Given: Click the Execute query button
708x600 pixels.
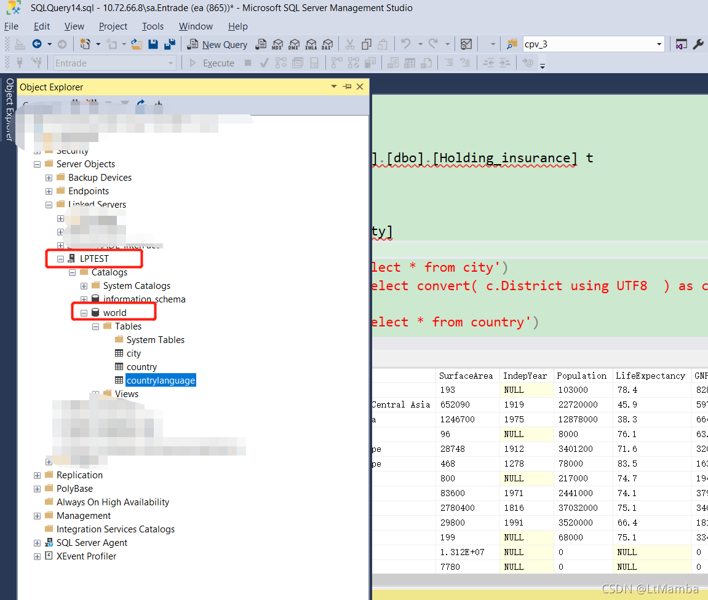Looking at the screenshot, I should [212, 63].
